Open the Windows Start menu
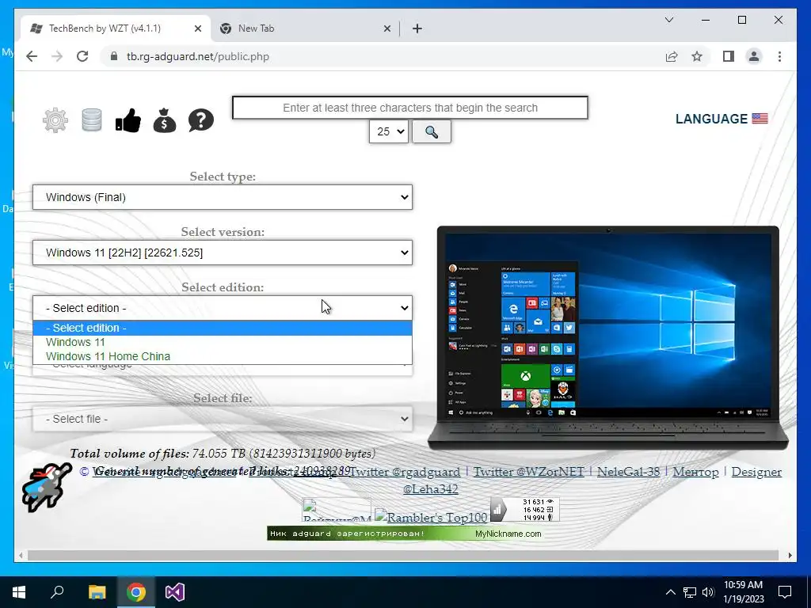The image size is (811, 608). (19, 592)
